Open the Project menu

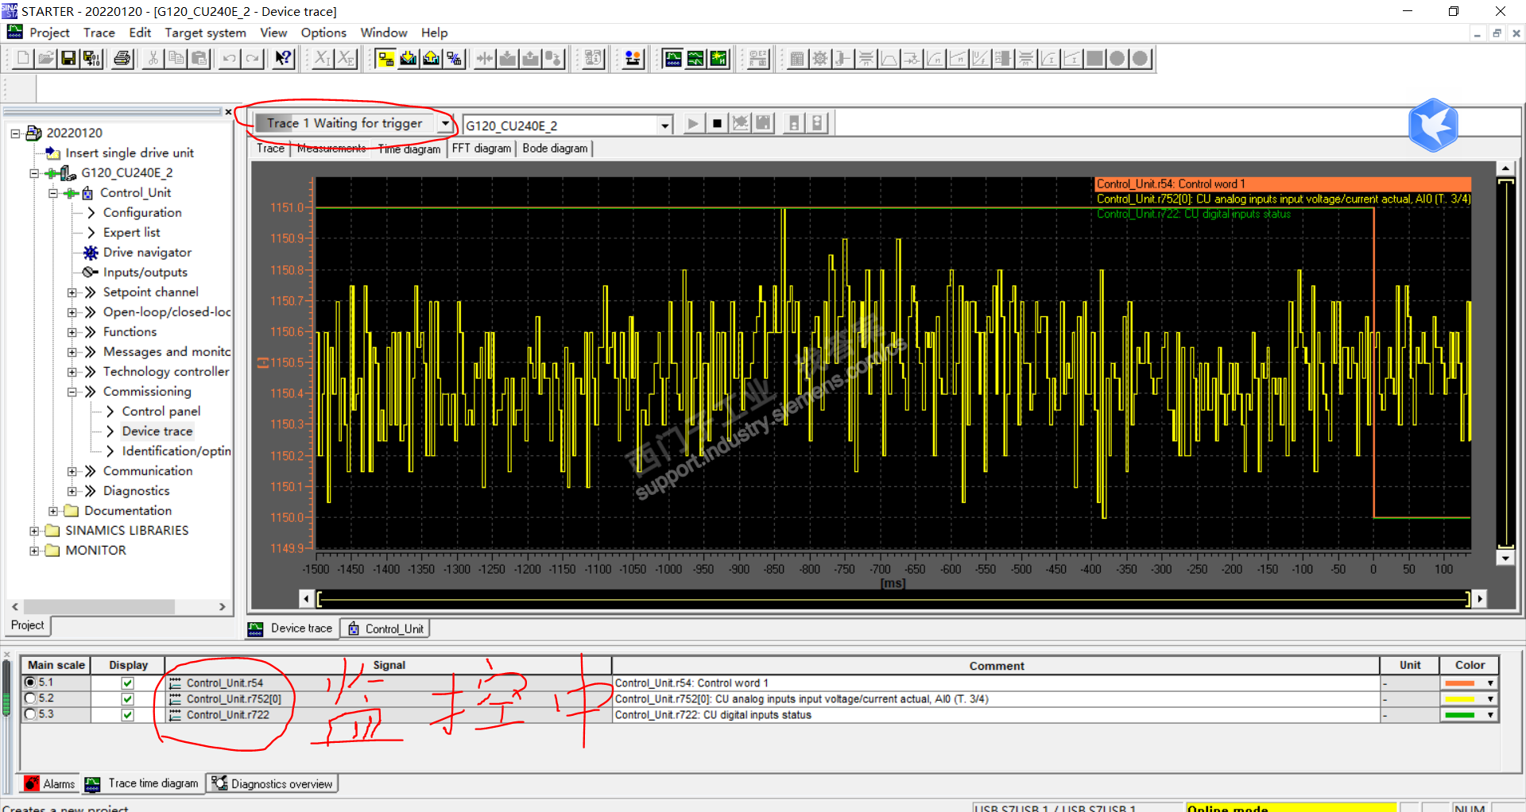click(x=49, y=33)
